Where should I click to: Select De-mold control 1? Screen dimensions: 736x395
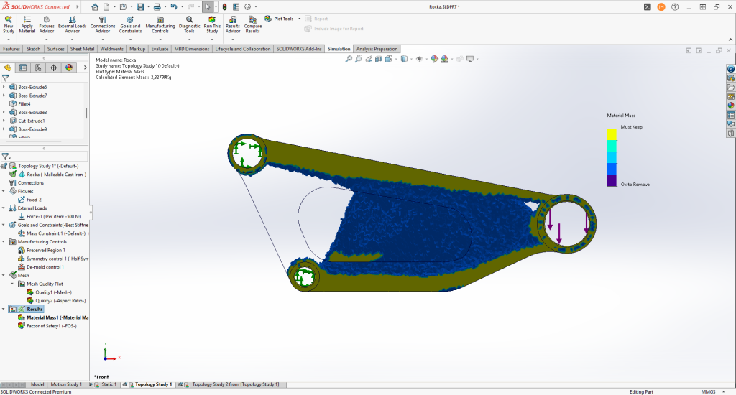(45, 267)
